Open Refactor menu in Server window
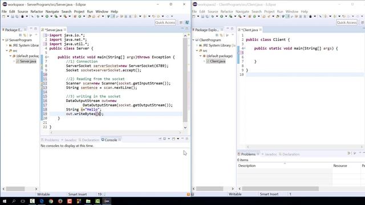365x205 pixels. click(x=36, y=11)
